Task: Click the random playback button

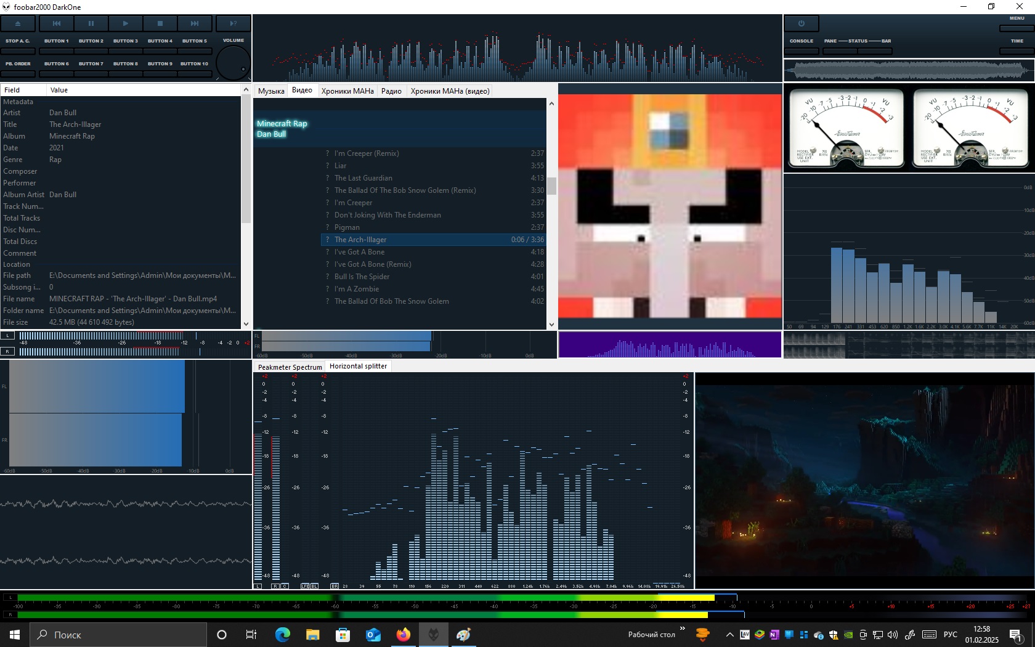Action: pyautogui.click(x=233, y=23)
